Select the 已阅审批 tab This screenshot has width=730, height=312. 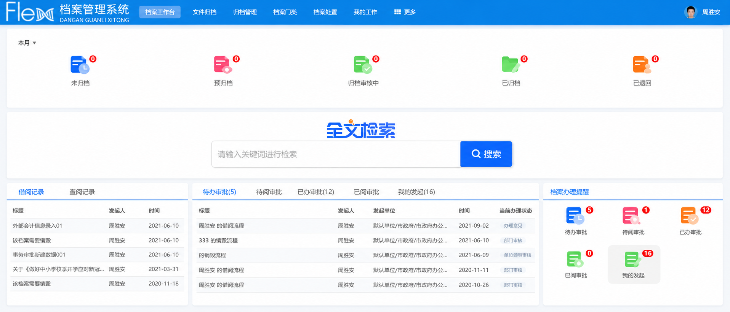367,192
